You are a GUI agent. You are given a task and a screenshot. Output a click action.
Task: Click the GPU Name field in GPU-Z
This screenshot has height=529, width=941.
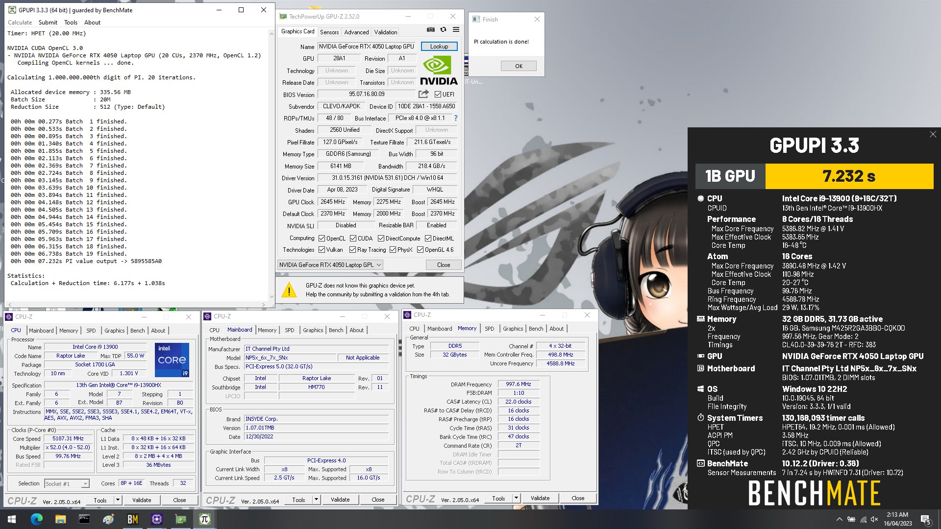(x=367, y=47)
